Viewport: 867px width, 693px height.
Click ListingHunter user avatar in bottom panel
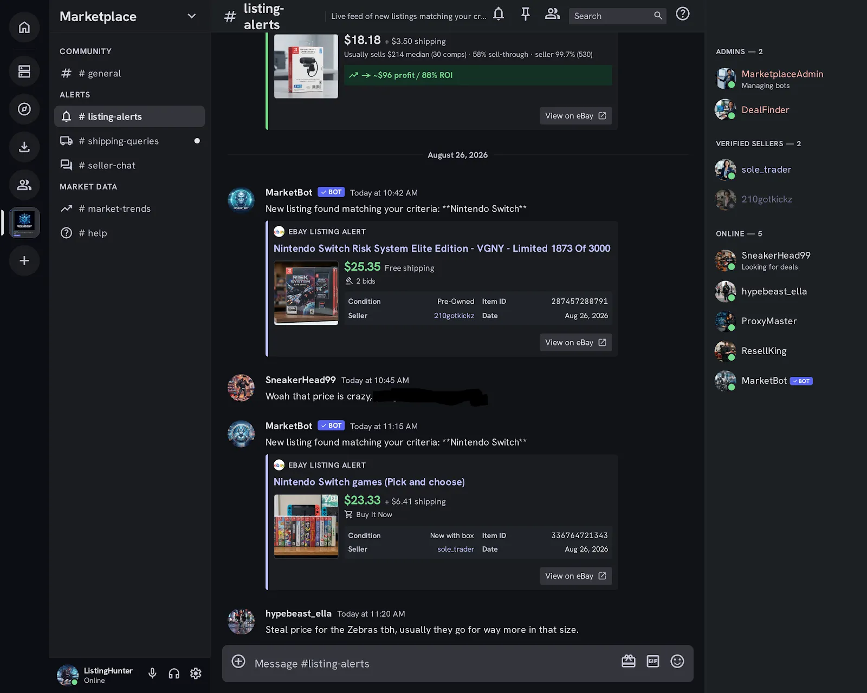68,675
